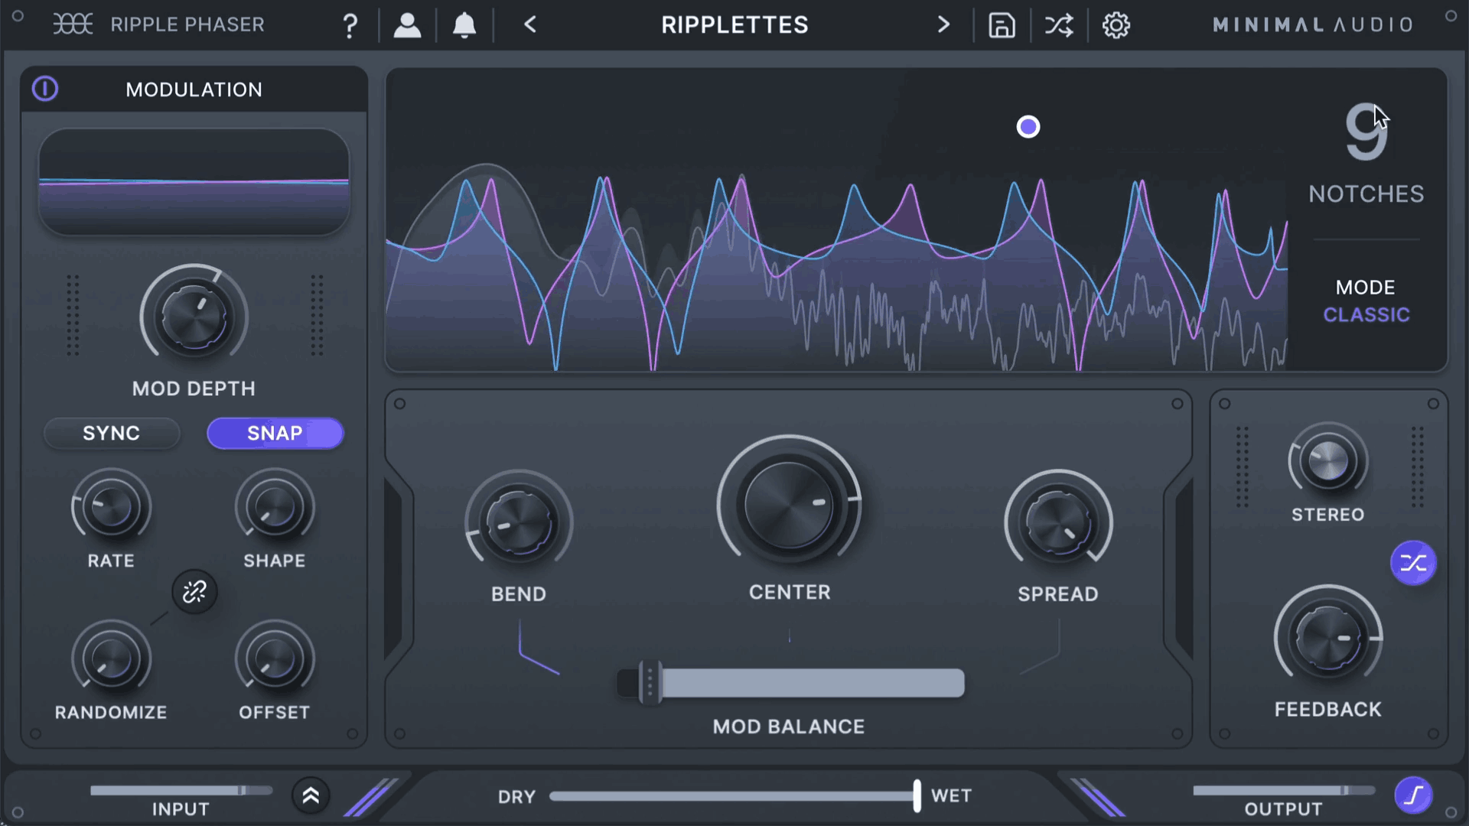Click the BEND knob
Screen dimensions: 1469x826
coord(519,523)
